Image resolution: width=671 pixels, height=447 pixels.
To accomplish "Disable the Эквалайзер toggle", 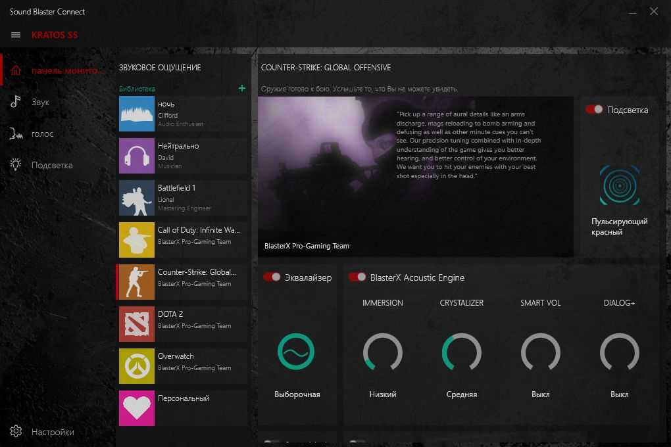I will click(x=272, y=277).
